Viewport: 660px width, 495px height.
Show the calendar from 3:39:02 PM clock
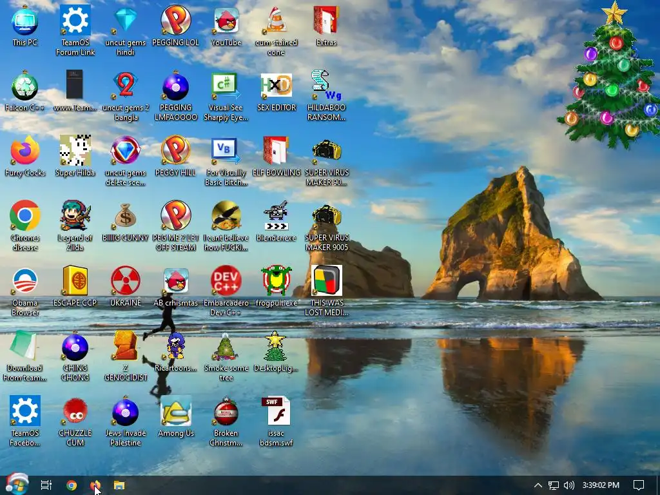(x=601, y=485)
